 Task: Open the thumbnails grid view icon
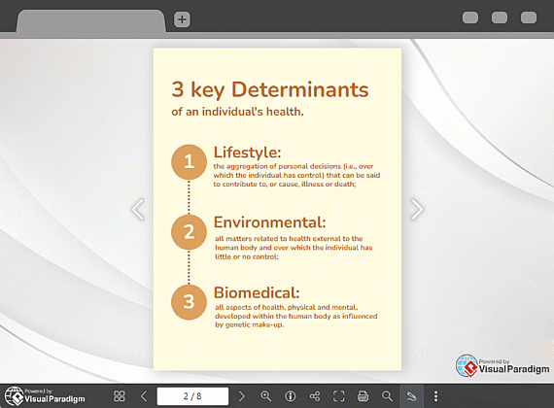point(120,396)
